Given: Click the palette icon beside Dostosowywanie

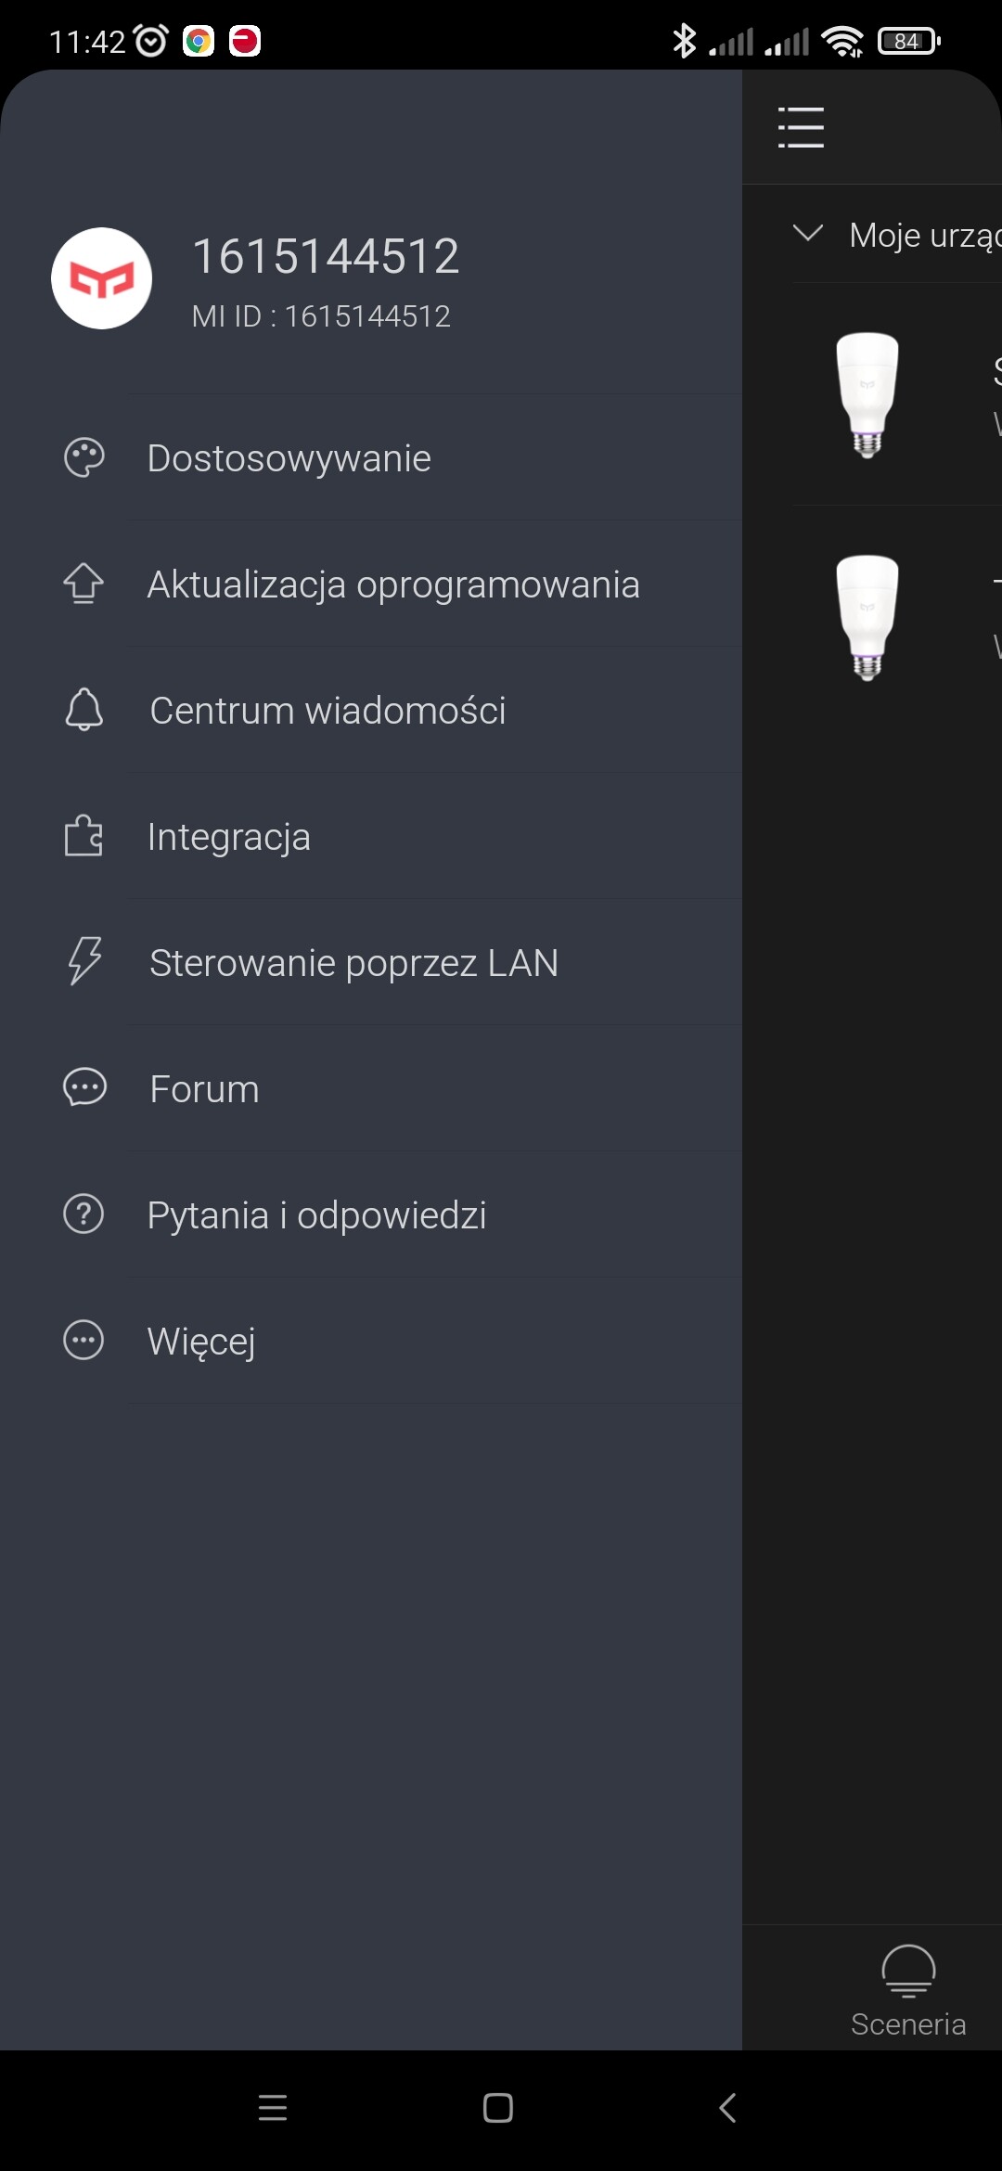Looking at the screenshot, I should click(83, 457).
